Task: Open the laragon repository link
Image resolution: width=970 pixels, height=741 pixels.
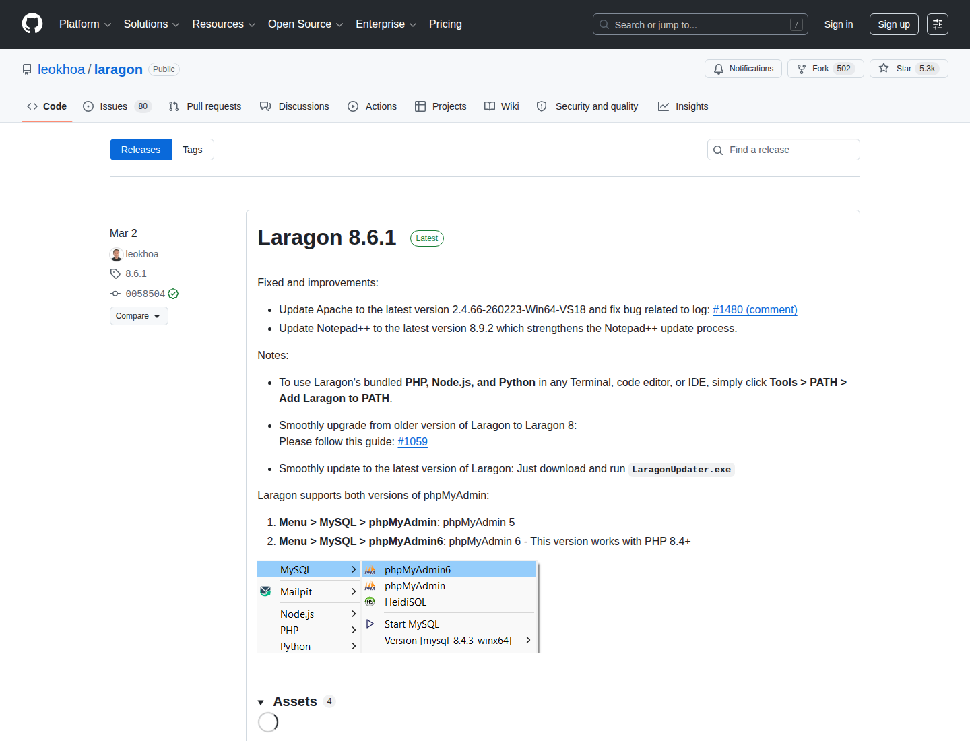Action: 119,69
